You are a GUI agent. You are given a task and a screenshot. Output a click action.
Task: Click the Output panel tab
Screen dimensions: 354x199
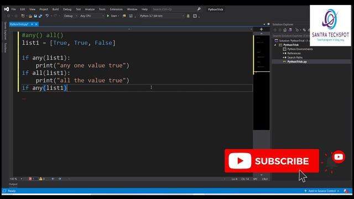point(13,184)
